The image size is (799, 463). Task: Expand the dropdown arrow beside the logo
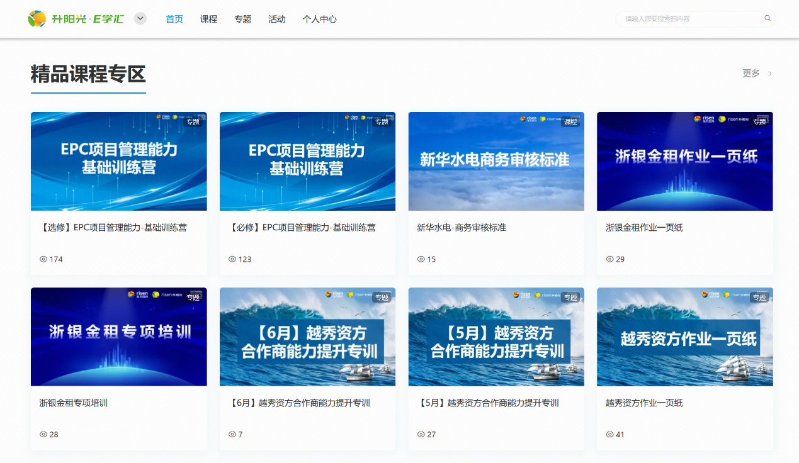pyautogui.click(x=140, y=19)
